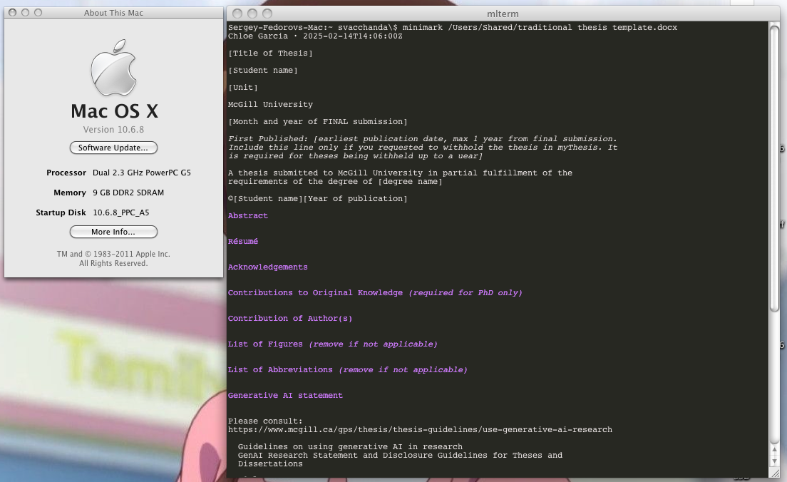This screenshot has width=787, height=482.
Task: Zoom the About This Mac window
Action: [38, 13]
